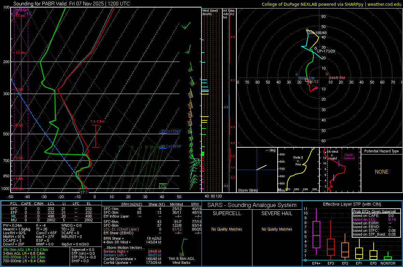Select the OMEGA label on the skew-T
The image size is (403, 267).
click(x=21, y=10)
